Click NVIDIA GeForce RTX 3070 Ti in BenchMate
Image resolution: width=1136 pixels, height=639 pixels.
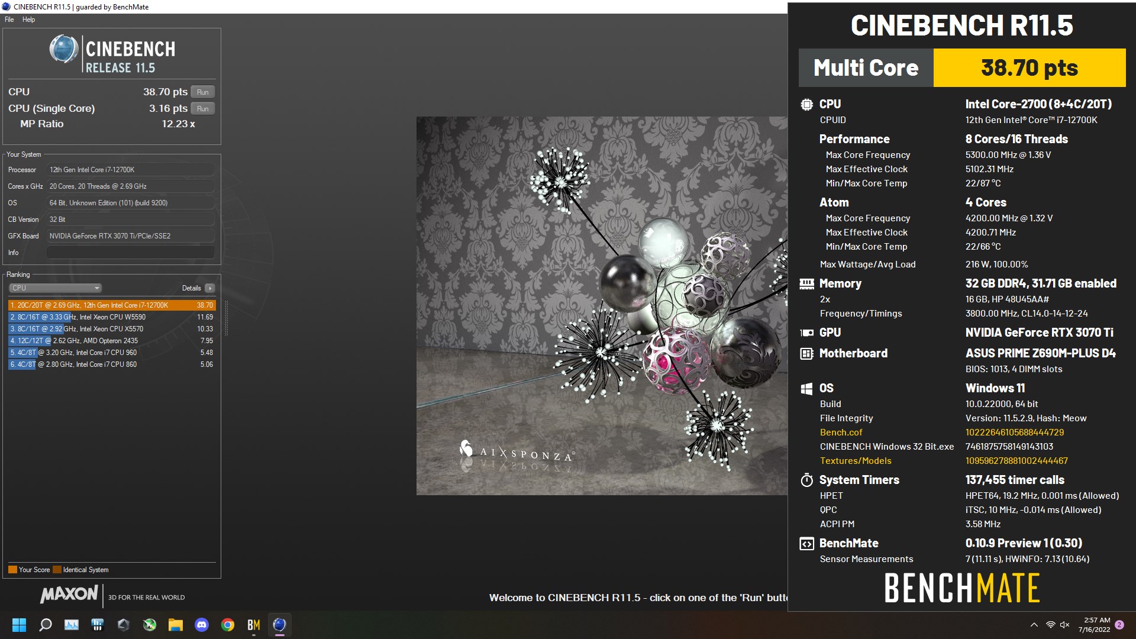pos(1039,333)
